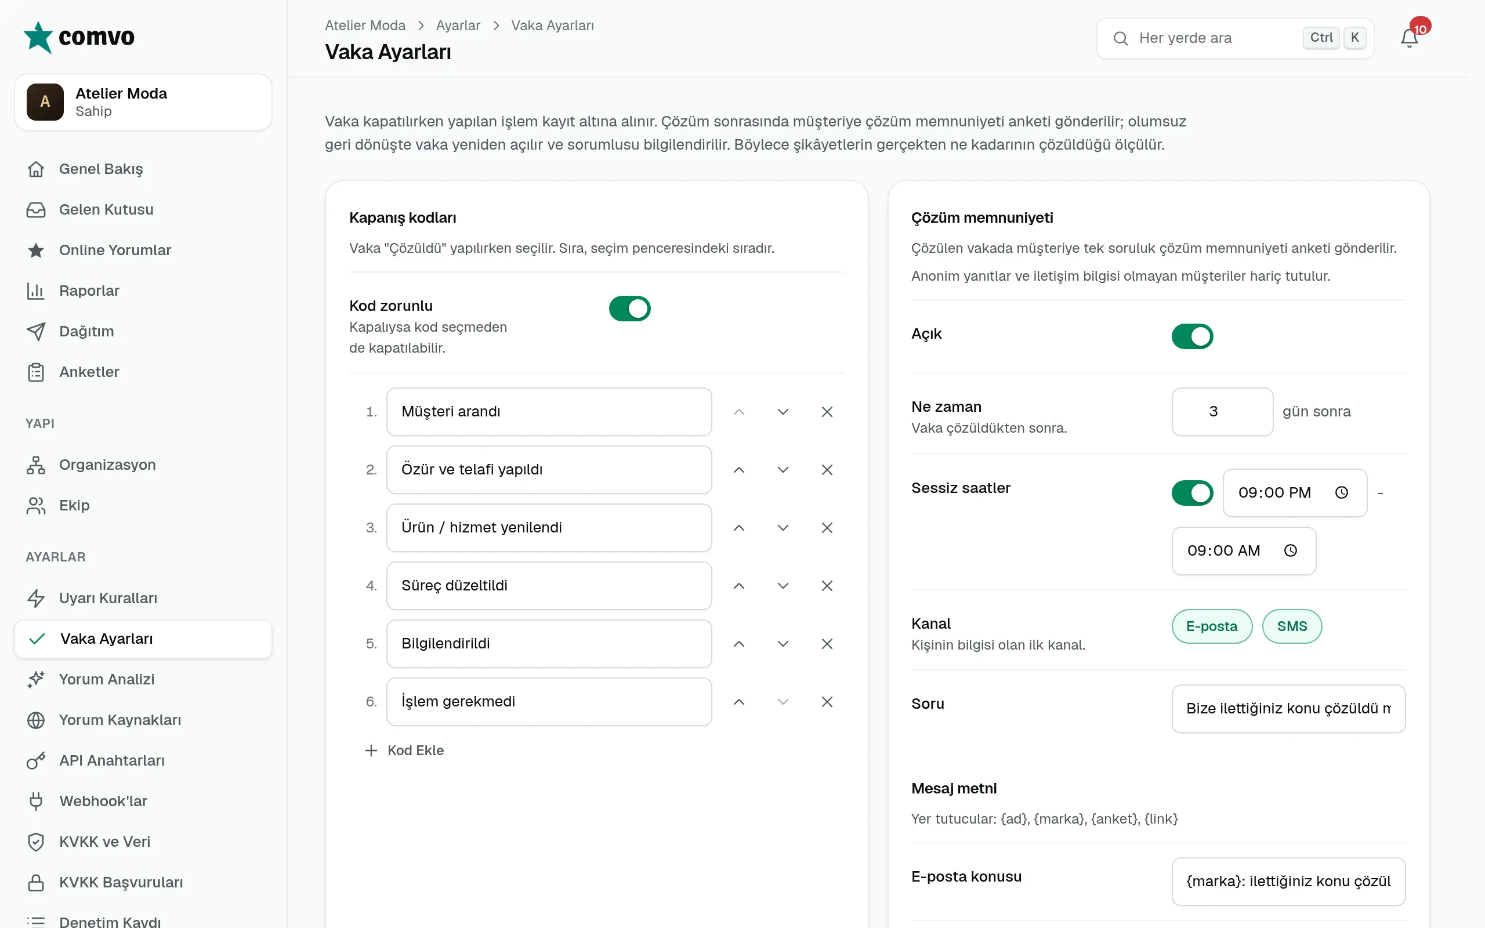Click the search magnifier icon
Image resolution: width=1485 pixels, height=928 pixels.
[x=1121, y=38]
